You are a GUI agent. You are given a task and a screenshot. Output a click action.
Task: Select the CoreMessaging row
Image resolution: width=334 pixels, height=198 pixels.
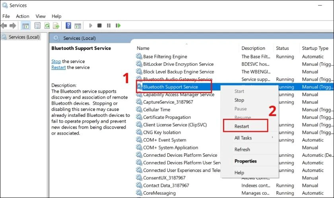point(234,193)
